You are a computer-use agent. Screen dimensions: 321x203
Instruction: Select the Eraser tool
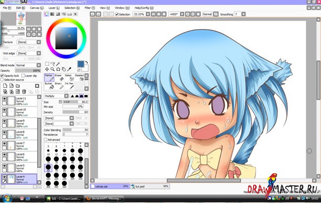pyautogui.click(x=59, y=78)
